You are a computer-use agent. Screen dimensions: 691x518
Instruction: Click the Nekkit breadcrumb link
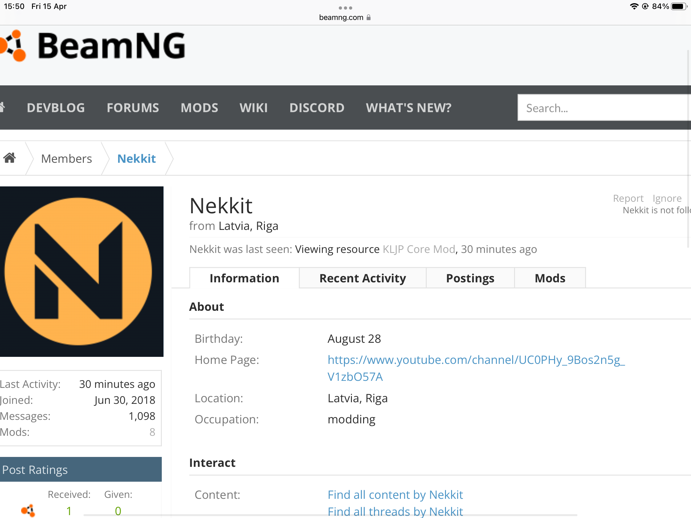tap(137, 159)
